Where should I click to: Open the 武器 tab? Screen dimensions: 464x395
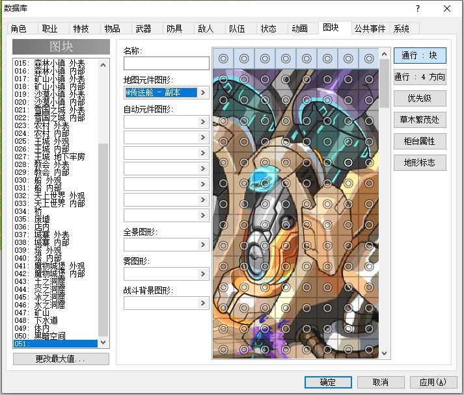click(147, 29)
